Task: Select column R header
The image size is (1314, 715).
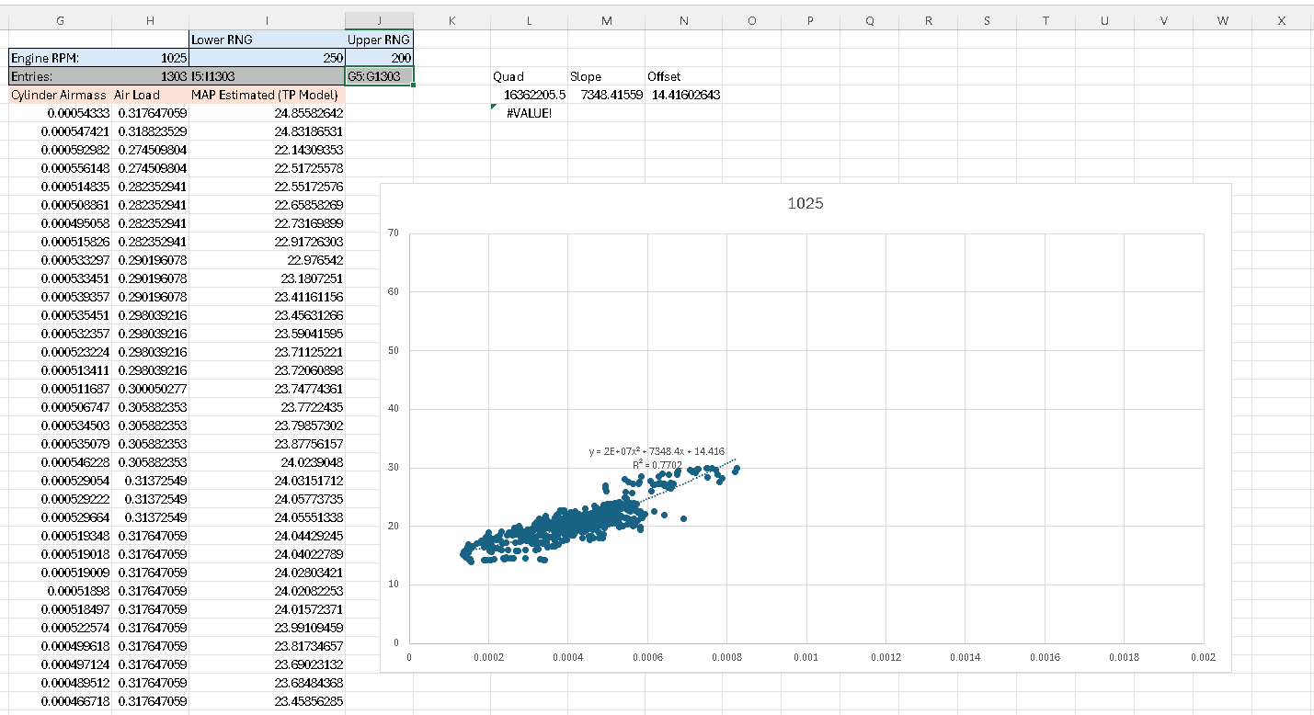Action: 928,20
